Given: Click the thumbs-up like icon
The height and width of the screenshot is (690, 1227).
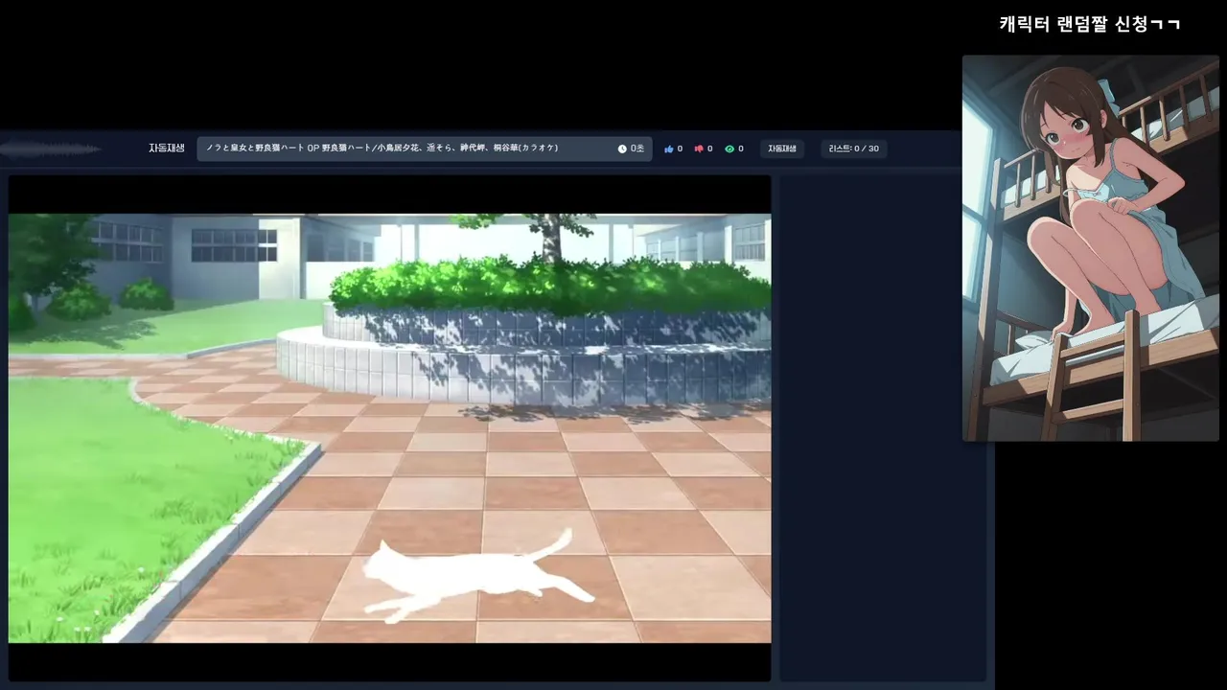Looking at the screenshot, I should [x=669, y=149].
